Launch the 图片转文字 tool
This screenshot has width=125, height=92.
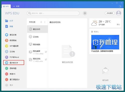click(14, 63)
